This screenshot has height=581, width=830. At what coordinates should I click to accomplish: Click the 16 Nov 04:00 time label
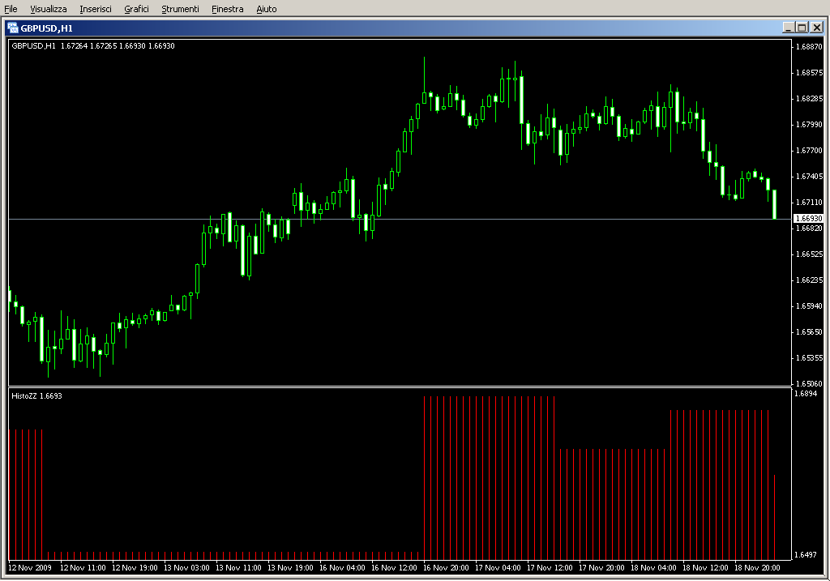[x=342, y=568]
